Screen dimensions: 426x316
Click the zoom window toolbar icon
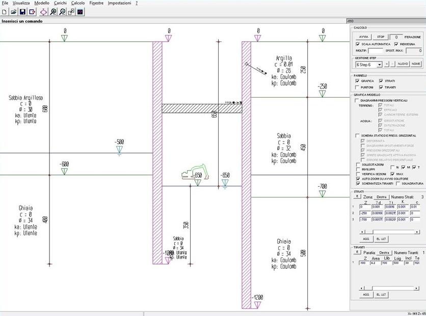(71, 12)
